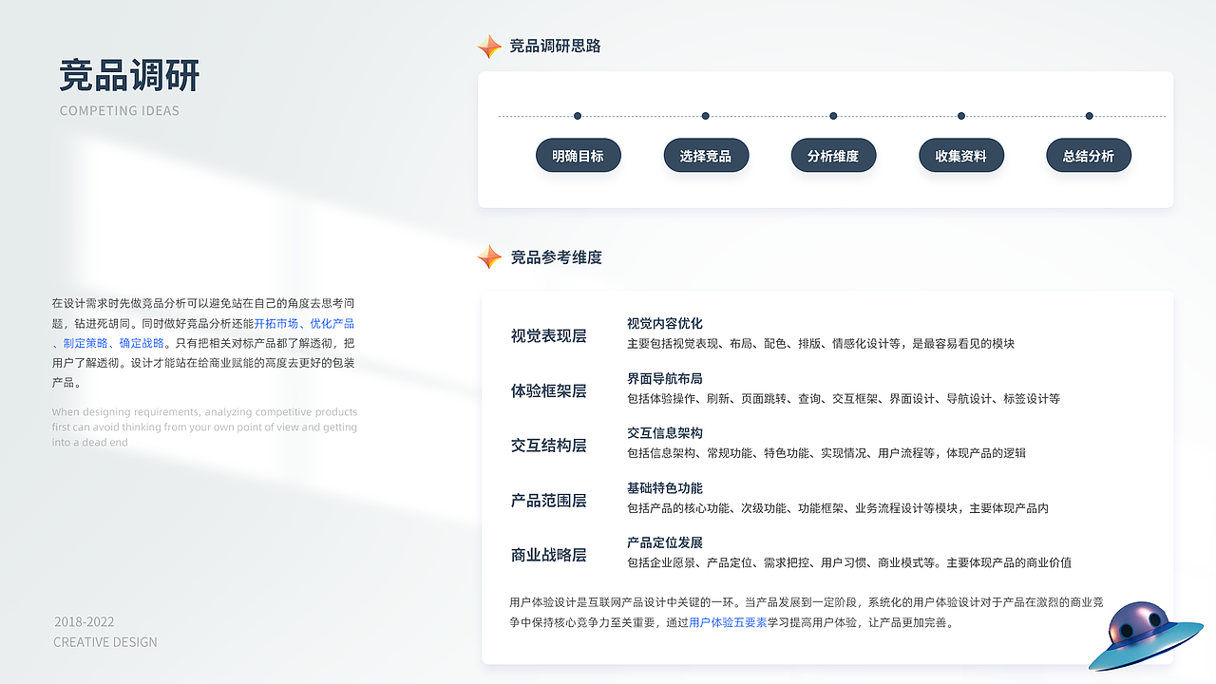Click the timeline dot above 收集资料
This screenshot has width=1216, height=684.
(960, 116)
